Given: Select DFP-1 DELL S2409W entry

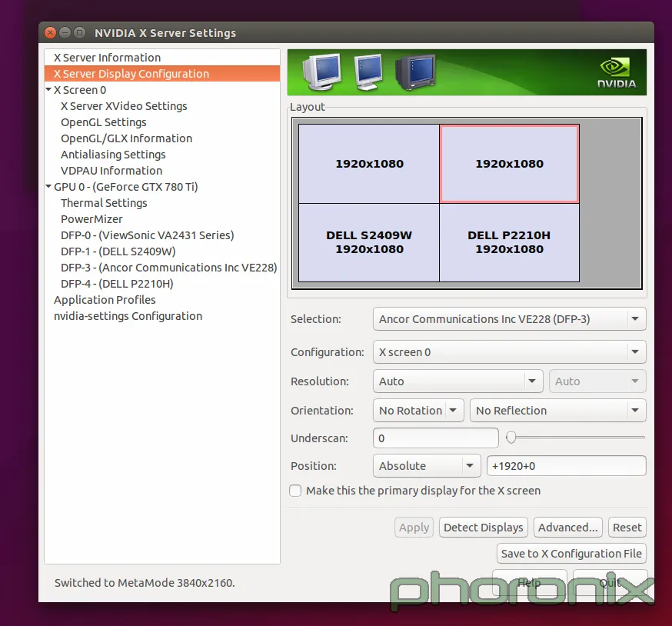Looking at the screenshot, I should [118, 251].
